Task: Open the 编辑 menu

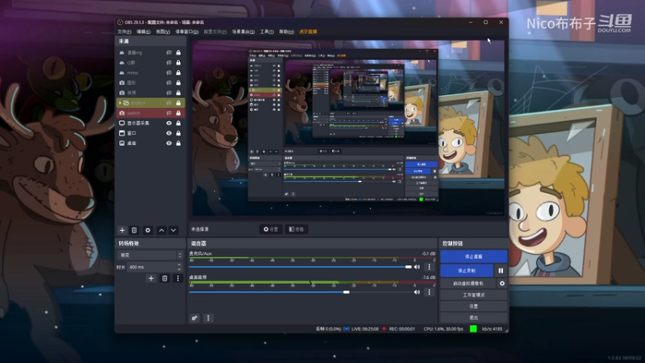Action: (x=144, y=31)
